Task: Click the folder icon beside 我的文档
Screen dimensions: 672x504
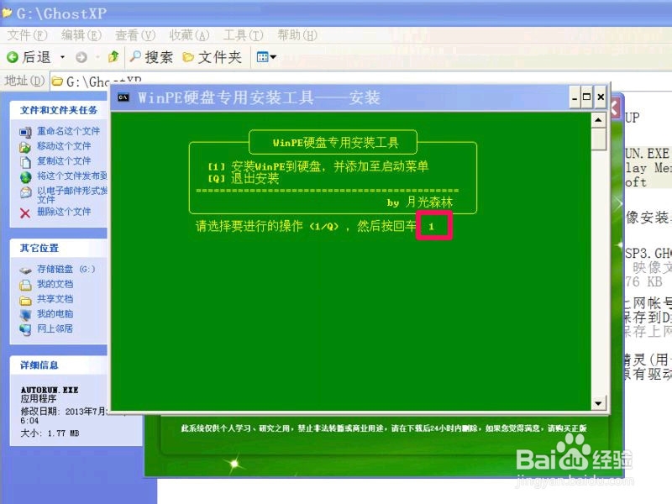Action: click(25, 285)
